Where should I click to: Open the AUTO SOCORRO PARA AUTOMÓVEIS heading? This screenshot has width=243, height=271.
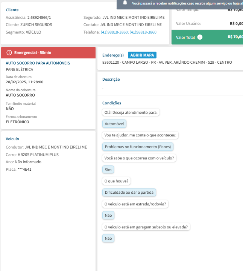[x=38, y=63]
